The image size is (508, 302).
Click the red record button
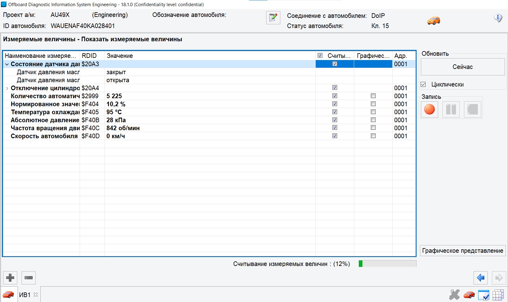[429, 109]
